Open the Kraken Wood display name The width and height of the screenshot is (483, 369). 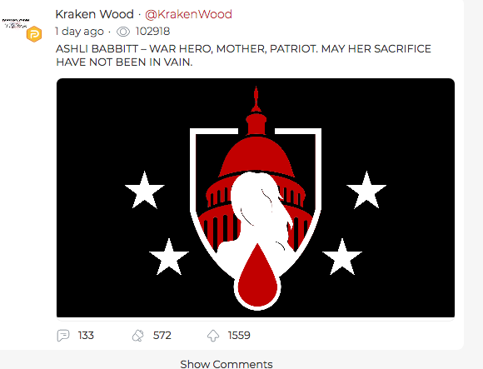[95, 14]
